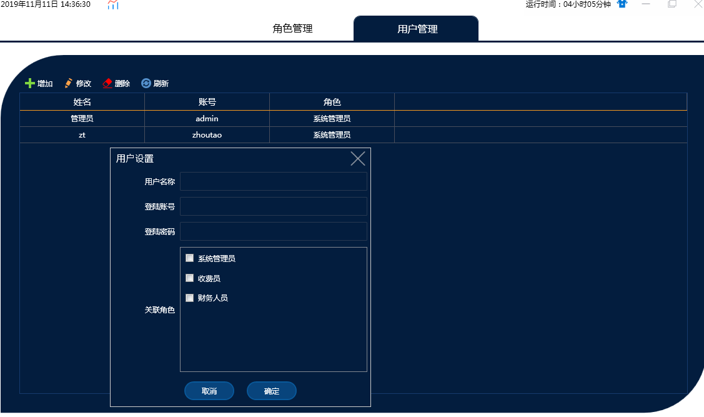The width and height of the screenshot is (704, 417).
Task: Click the pencil 修改 icon
Action: [x=68, y=83]
